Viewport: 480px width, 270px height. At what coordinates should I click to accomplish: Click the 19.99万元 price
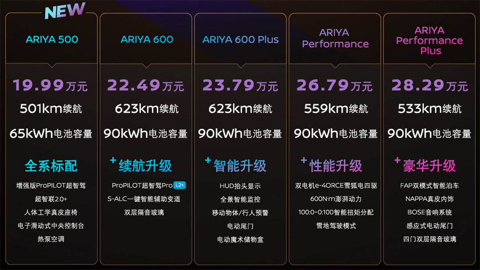tap(50, 85)
